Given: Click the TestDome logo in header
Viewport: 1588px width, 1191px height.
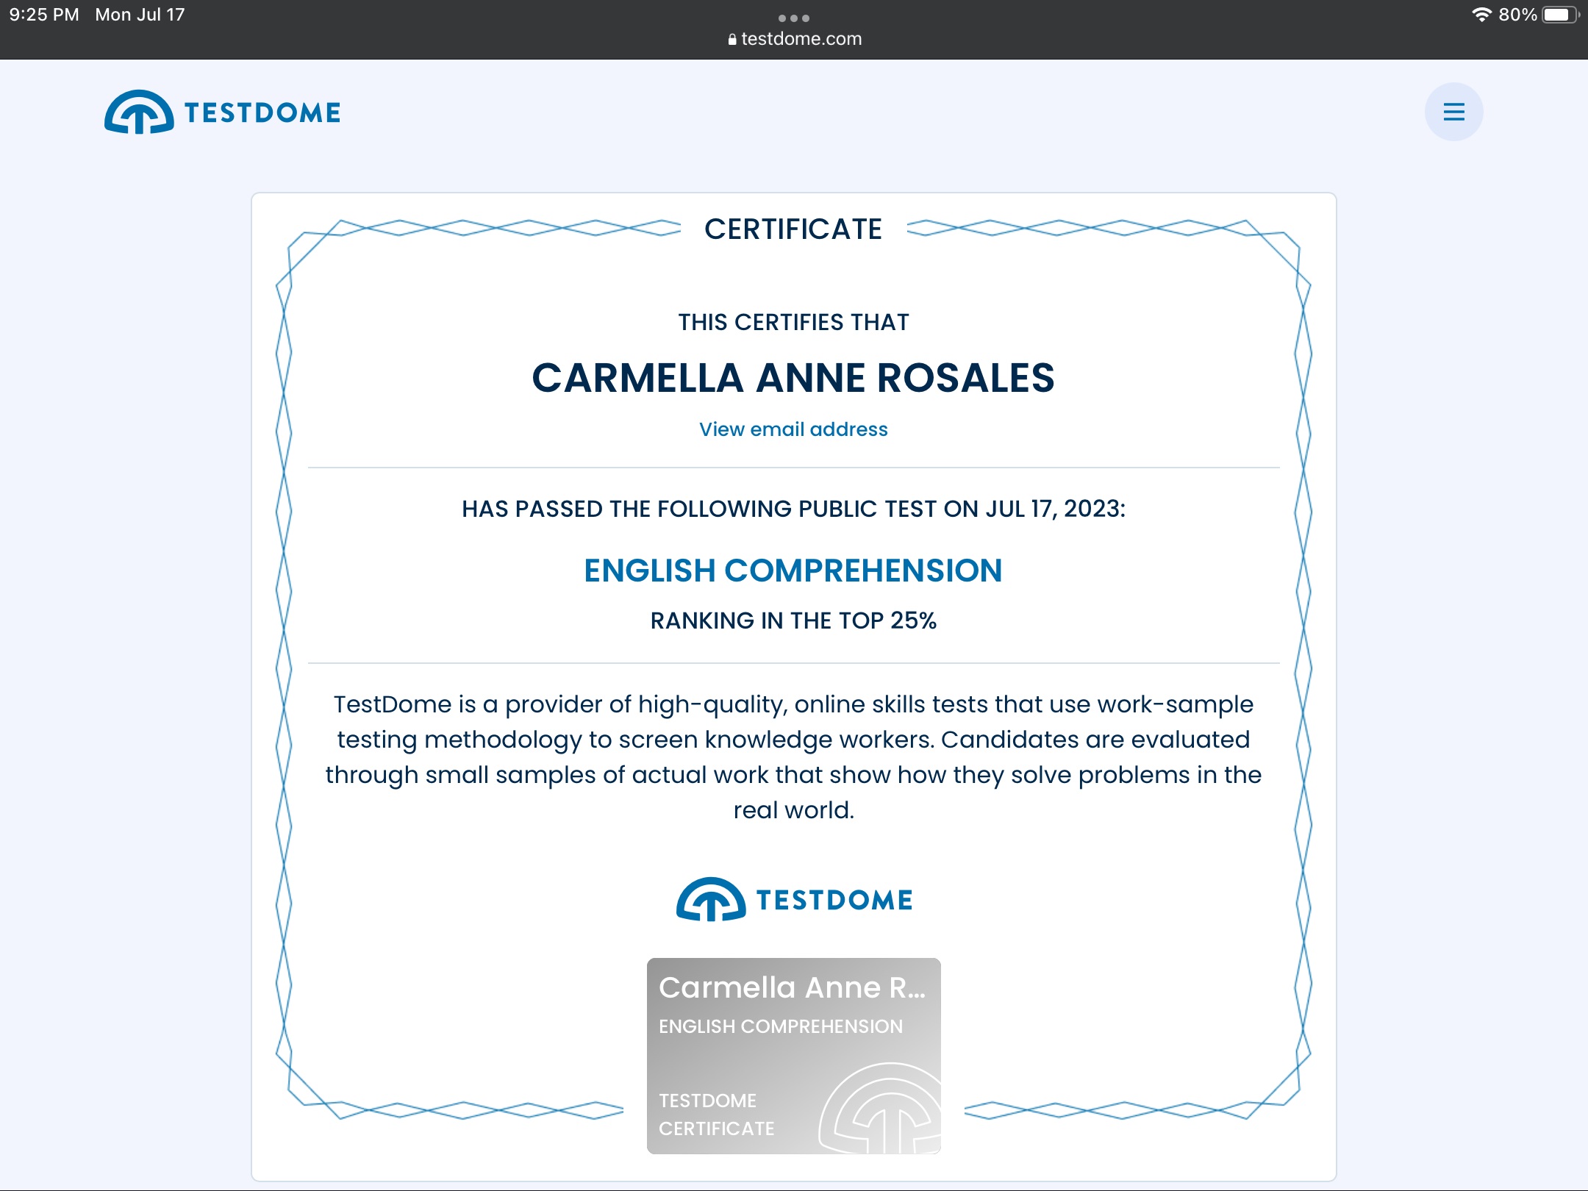Looking at the screenshot, I should coord(222,112).
